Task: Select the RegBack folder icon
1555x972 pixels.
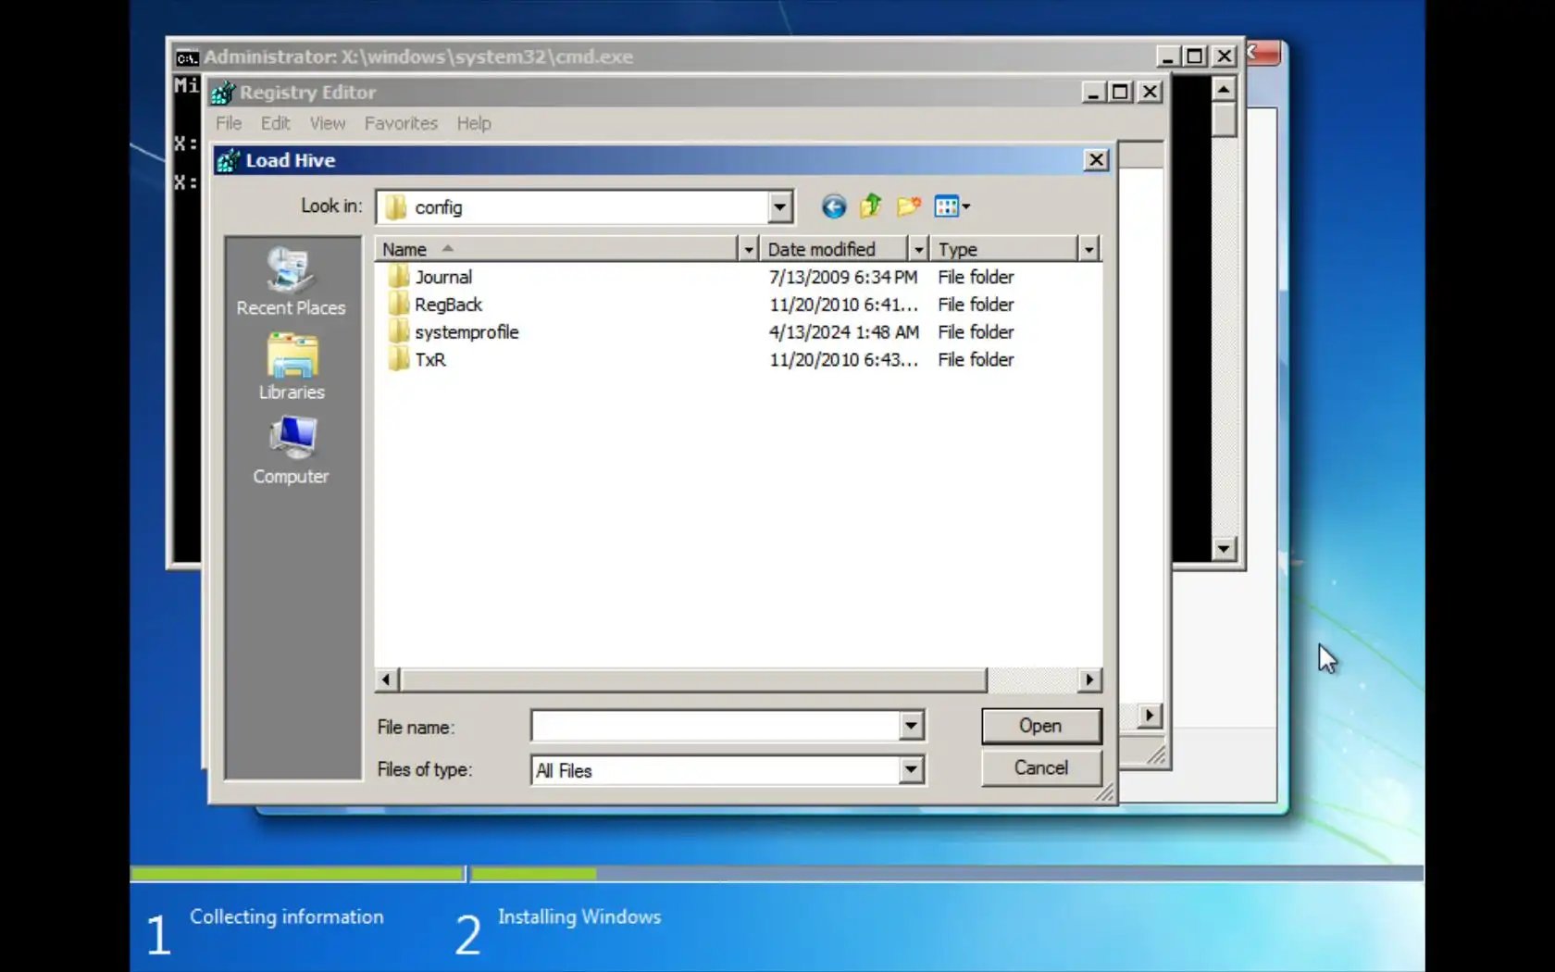Action: (x=398, y=304)
